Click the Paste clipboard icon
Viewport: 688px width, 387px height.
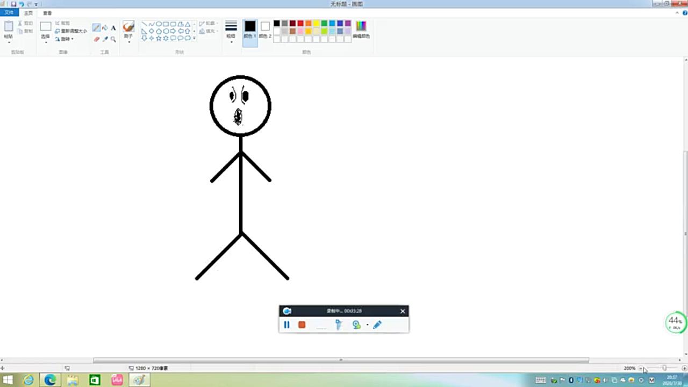pyautogui.click(x=9, y=26)
